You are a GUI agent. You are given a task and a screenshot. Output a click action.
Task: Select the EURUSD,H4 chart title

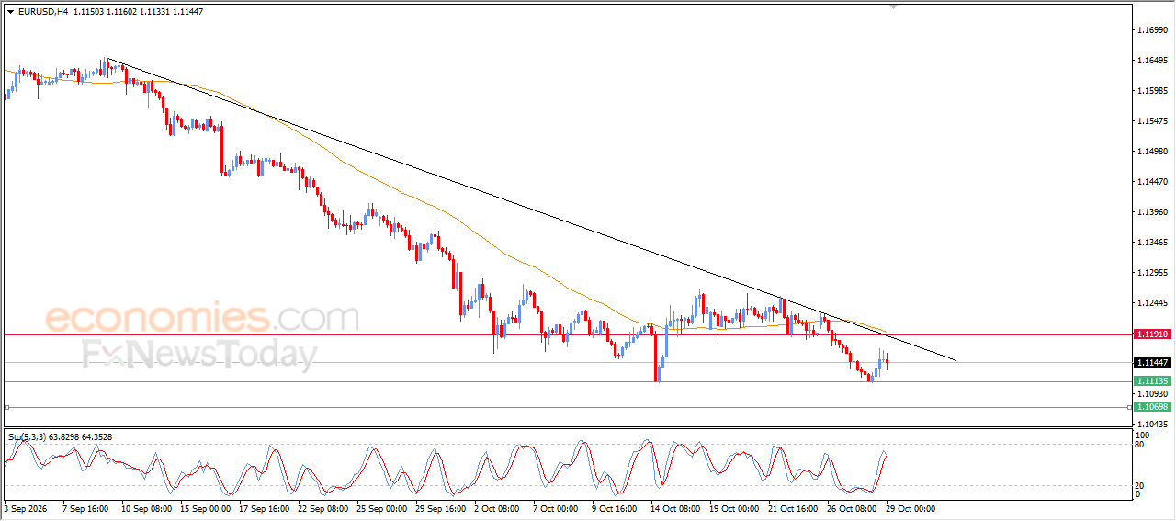click(x=42, y=11)
